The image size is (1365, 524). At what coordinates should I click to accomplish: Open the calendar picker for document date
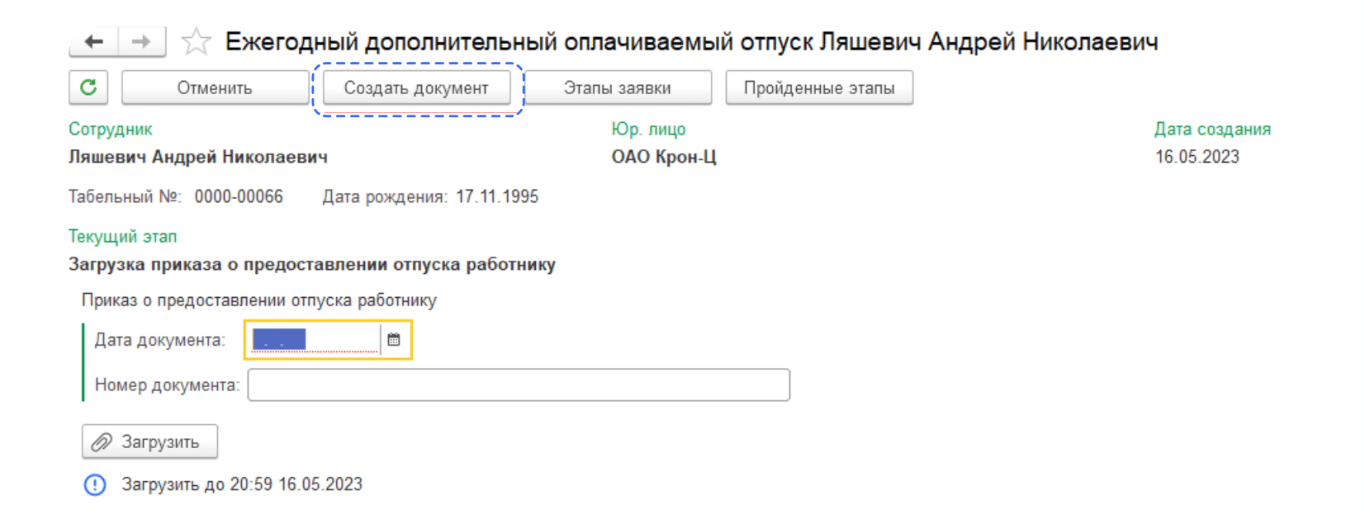pos(394,340)
